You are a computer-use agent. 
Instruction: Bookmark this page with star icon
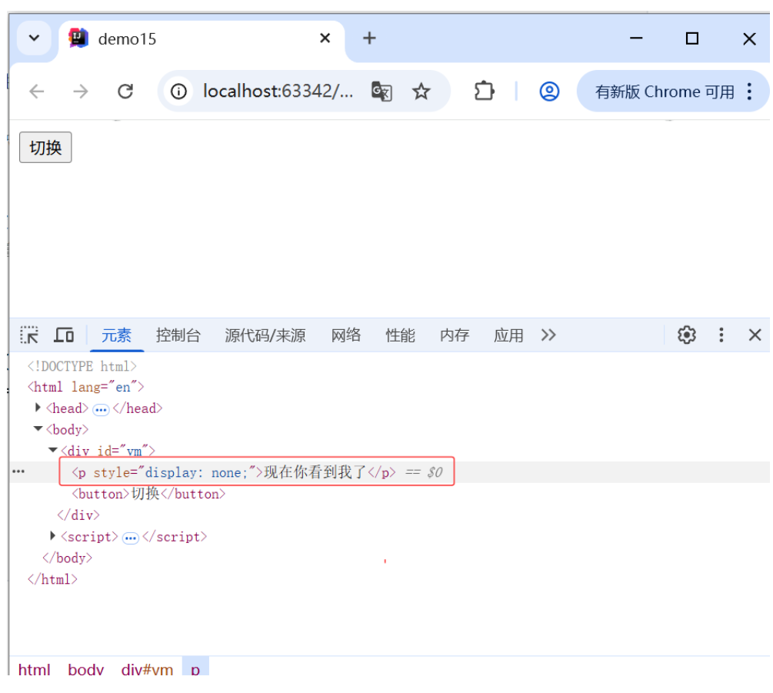point(421,92)
